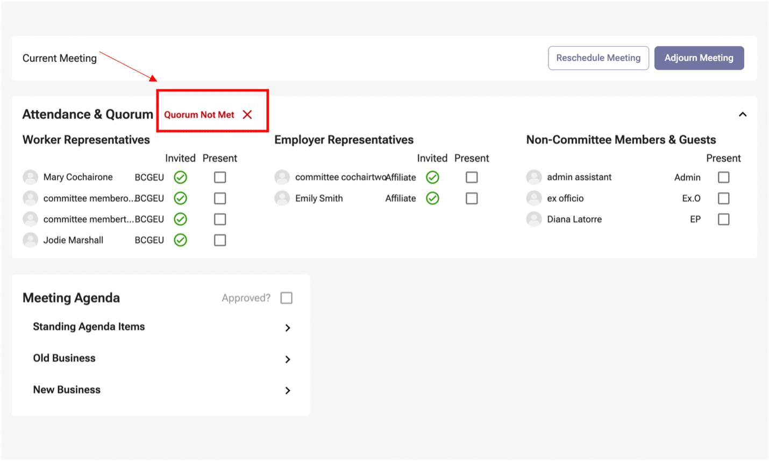The height and width of the screenshot is (463, 769).
Task: Mark Jodie Marshall as present
Action: (220, 240)
